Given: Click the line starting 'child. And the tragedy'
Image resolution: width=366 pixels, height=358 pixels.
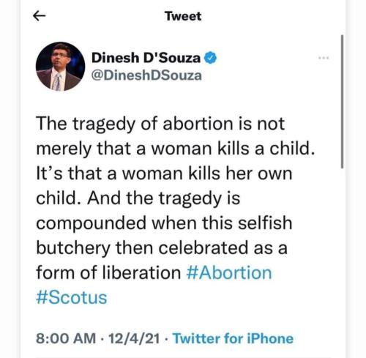Looking at the screenshot, I should [x=138, y=199].
